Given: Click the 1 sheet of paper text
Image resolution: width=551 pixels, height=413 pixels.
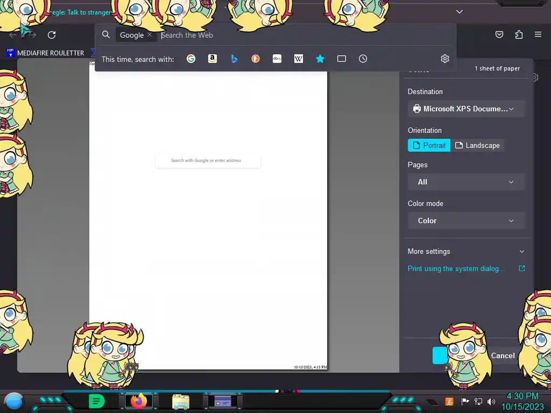Looking at the screenshot, I should tap(497, 68).
